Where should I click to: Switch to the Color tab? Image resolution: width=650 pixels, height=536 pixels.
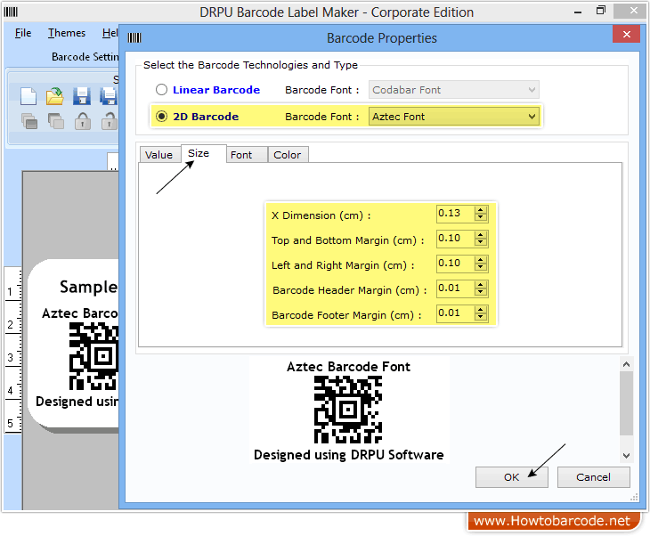click(x=288, y=155)
